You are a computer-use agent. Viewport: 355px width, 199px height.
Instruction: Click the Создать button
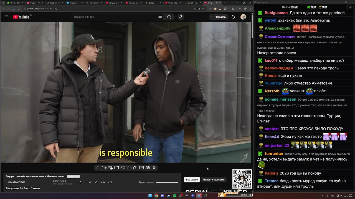click(x=219, y=17)
